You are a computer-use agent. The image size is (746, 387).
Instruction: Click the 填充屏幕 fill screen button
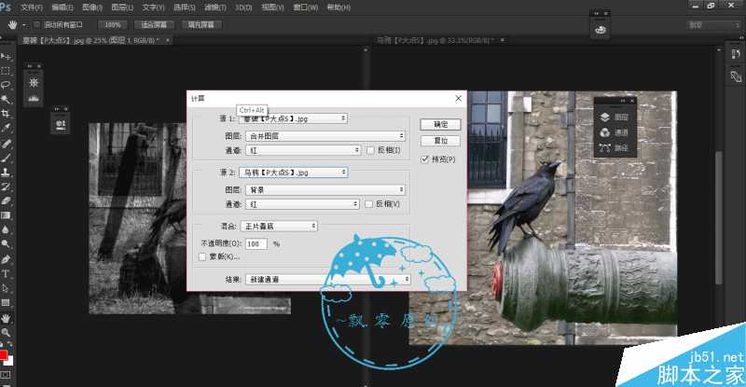(201, 25)
